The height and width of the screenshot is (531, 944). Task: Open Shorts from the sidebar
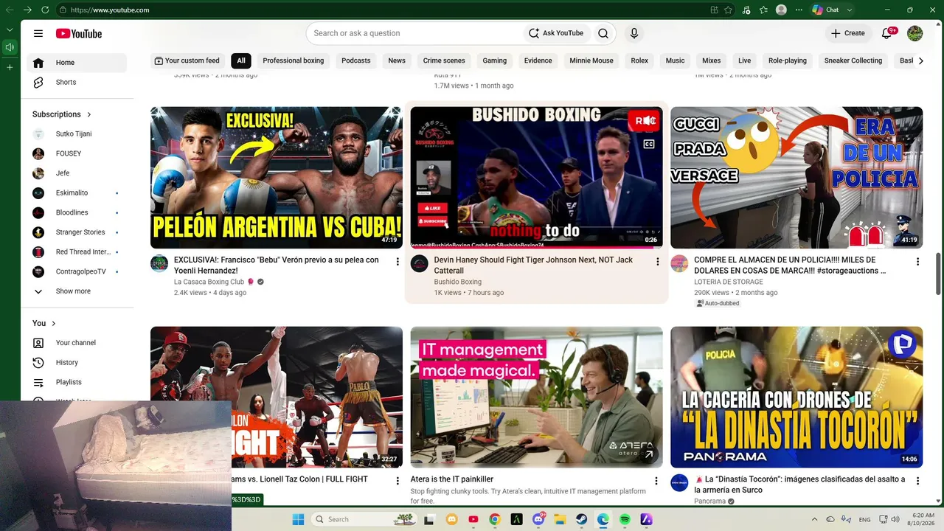click(77, 83)
